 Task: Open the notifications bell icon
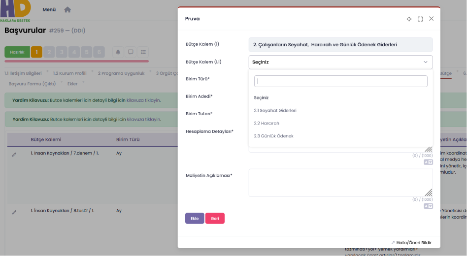pos(118,52)
